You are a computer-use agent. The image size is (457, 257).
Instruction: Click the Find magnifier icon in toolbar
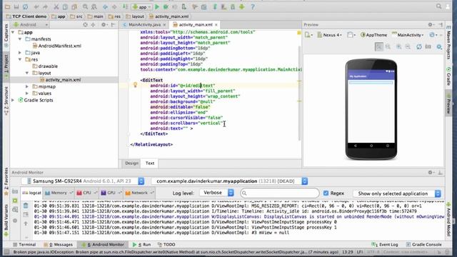[x=85, y=6]
